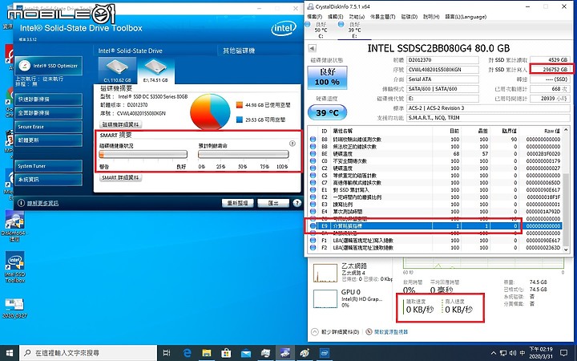
Task: Open 編輯(E) menu in CrystalDiskInfo
Action: [335, 17]
